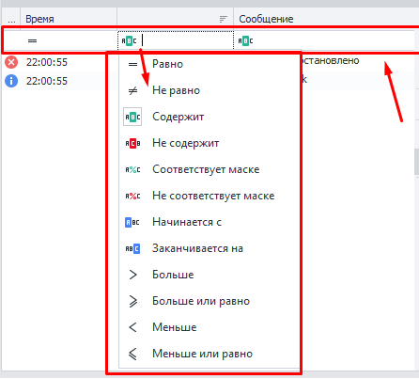Choose 'Соответствует маске' option
419x379 pixels.
209,169
